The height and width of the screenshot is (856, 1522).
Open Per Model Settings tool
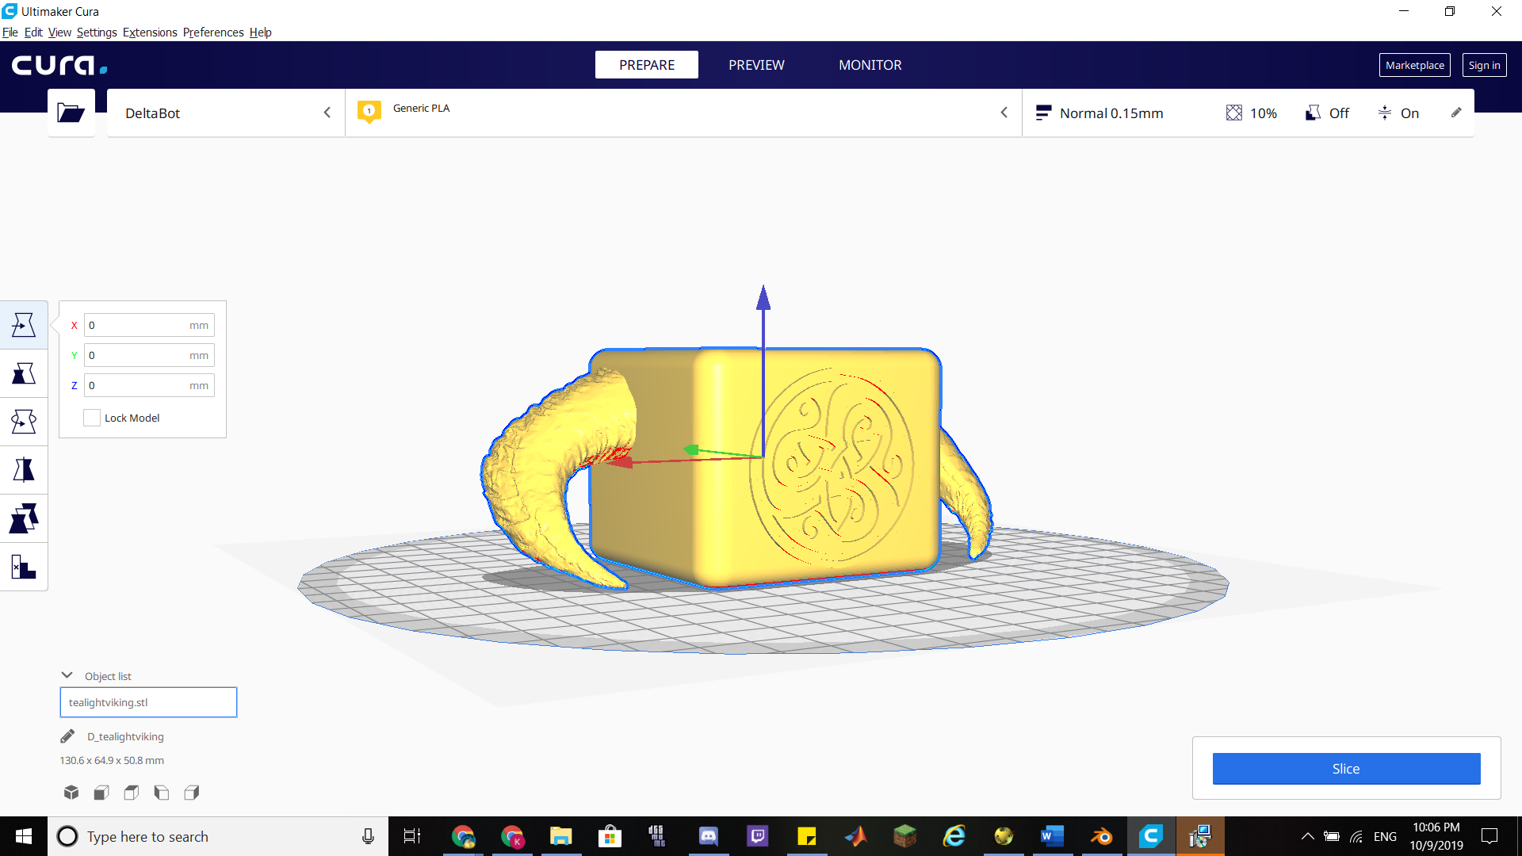24,519
